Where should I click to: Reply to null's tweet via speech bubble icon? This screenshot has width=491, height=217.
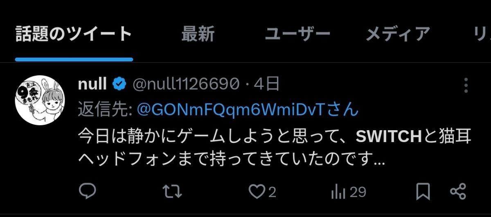[87, 191]
